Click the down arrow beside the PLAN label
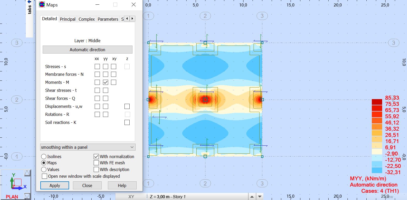The width and height of the screenshot is (407, 200). point(27,196)
